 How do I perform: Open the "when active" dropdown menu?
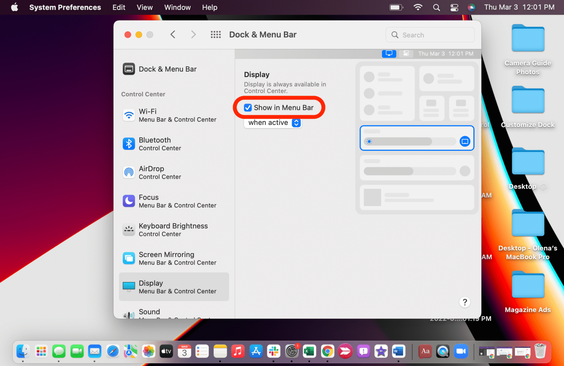click(x=273, y=123)
